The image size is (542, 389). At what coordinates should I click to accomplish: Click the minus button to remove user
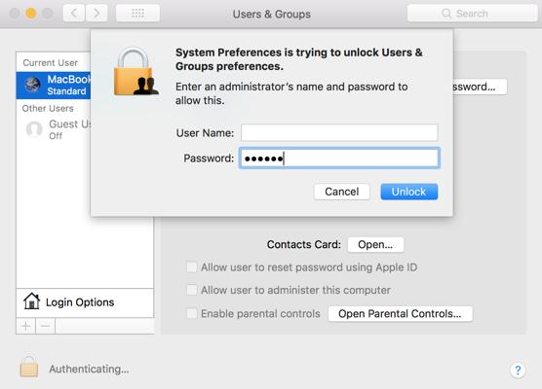click(x=45, y=326)
